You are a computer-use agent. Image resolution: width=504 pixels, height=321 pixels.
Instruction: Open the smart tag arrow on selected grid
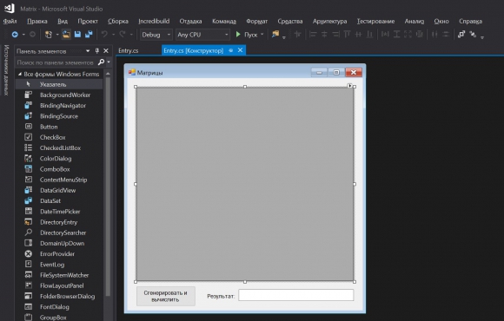coord(349,85)
